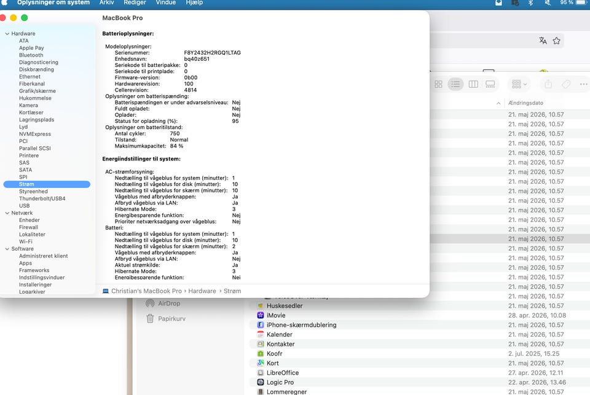Open the Vindue menu
The image size is (590, 395).
click(x=165, y=2)
